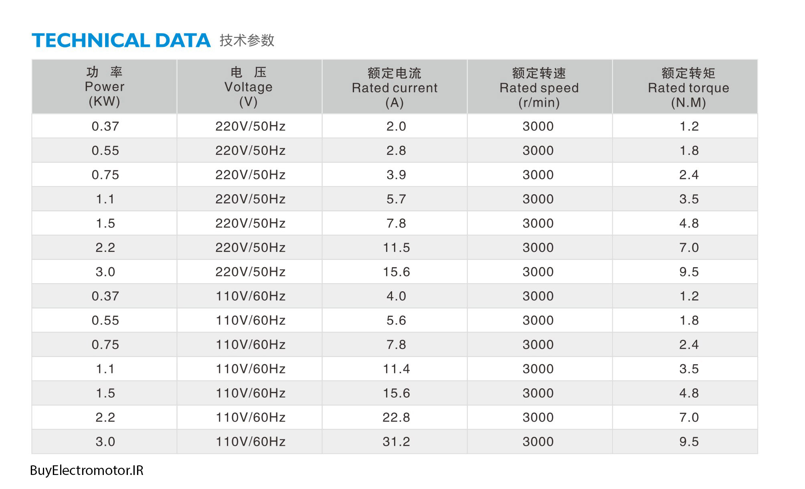The image size is (805, 489).
Task: Click rated current value 3.9
Action: coord(396,175)
